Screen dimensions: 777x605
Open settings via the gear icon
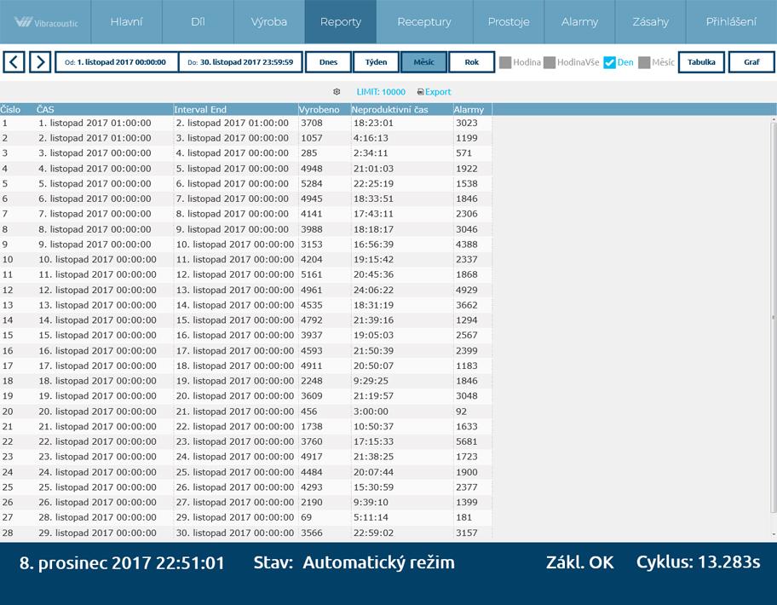pos(337,92)
